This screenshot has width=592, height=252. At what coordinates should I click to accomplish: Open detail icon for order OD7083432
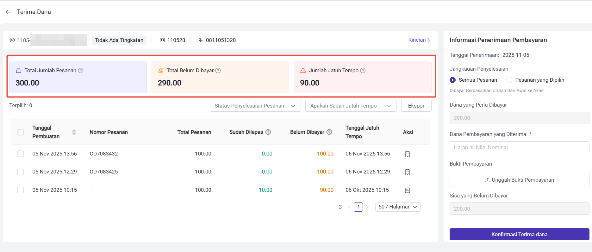[x=408, y=154]
